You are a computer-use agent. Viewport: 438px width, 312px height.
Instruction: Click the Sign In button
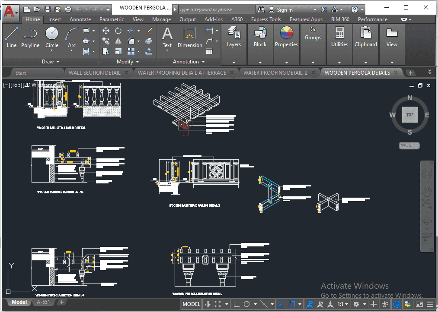pos(285,9)
